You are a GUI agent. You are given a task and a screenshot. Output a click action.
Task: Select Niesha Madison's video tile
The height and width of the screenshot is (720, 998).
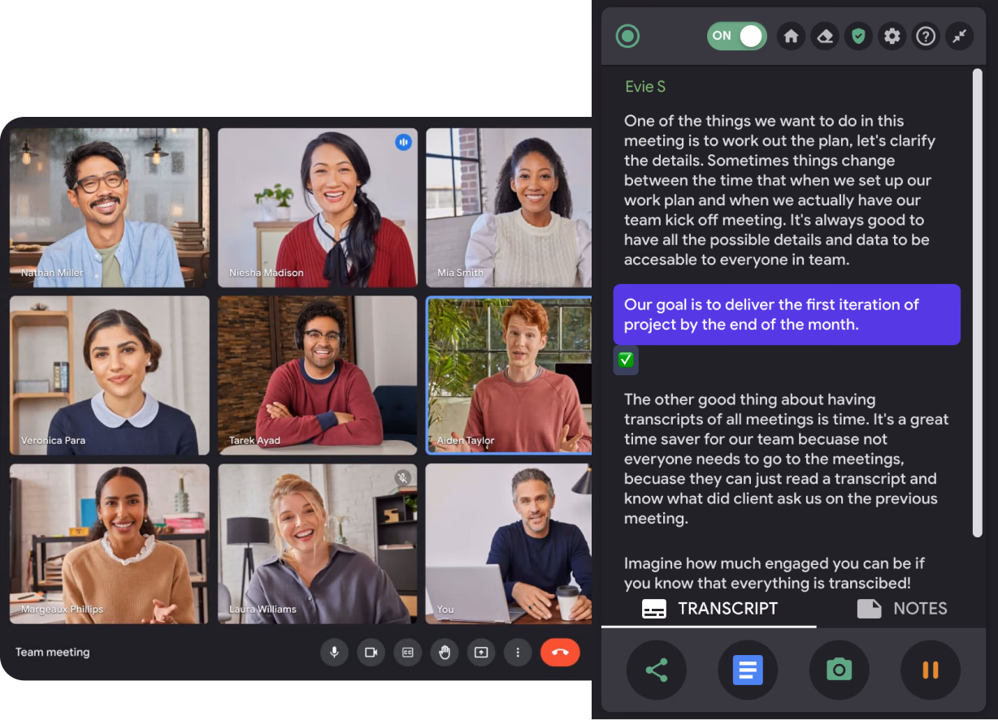[x=318, y=208]
